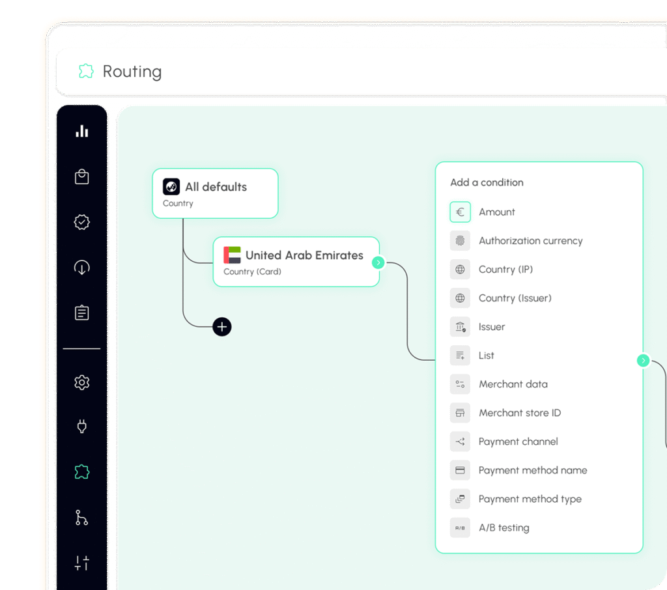
Task: Select the All defaults country node
Action: 215,193
